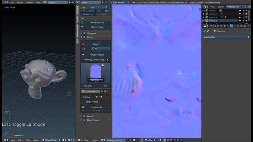Open the Help menu
Screen dimensions: 253x142
click(38, 2)
